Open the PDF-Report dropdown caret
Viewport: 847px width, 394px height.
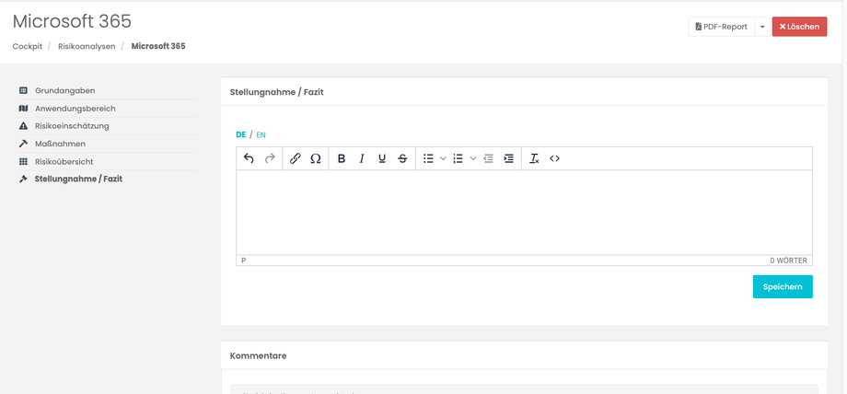coord(762,27)
